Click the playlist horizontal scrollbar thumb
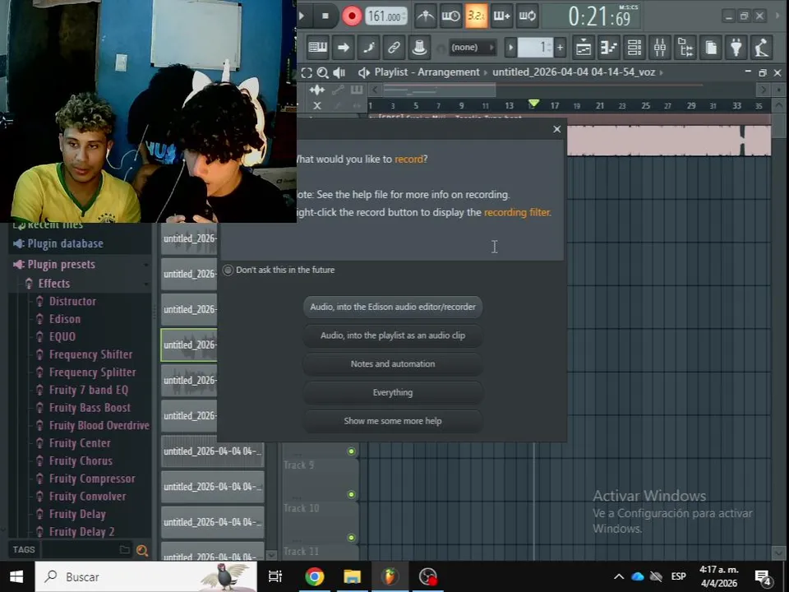 click(439, 90)
